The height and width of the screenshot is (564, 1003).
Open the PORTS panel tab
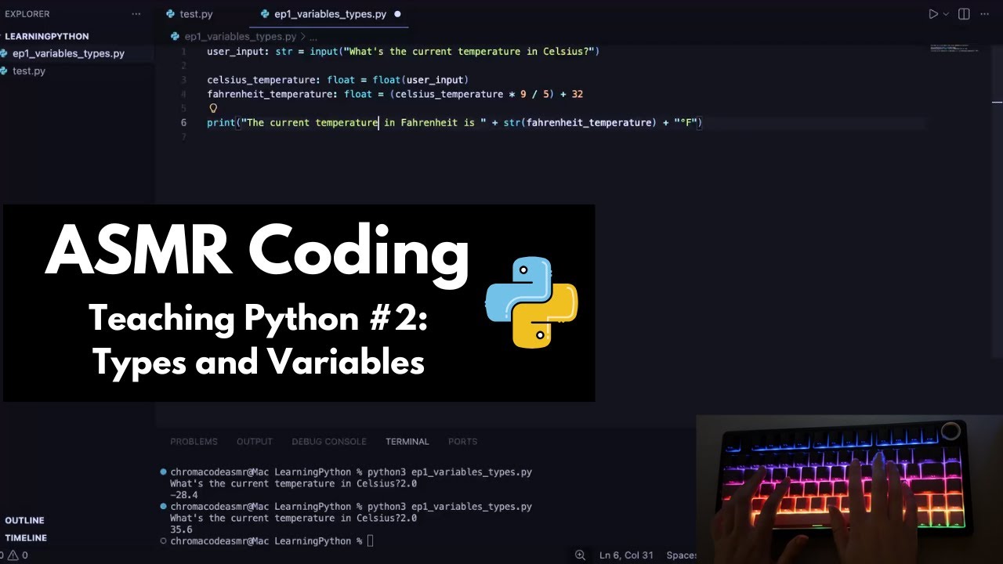coord(462,442)
